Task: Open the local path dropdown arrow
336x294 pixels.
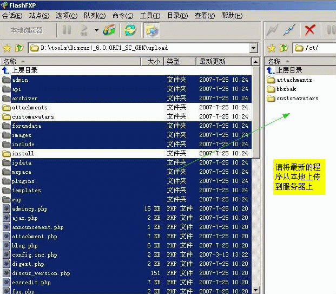Action: click(x=254, y=48)
